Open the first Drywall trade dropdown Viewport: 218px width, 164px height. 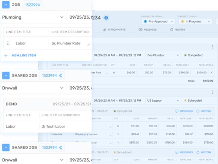pos(33,88)
